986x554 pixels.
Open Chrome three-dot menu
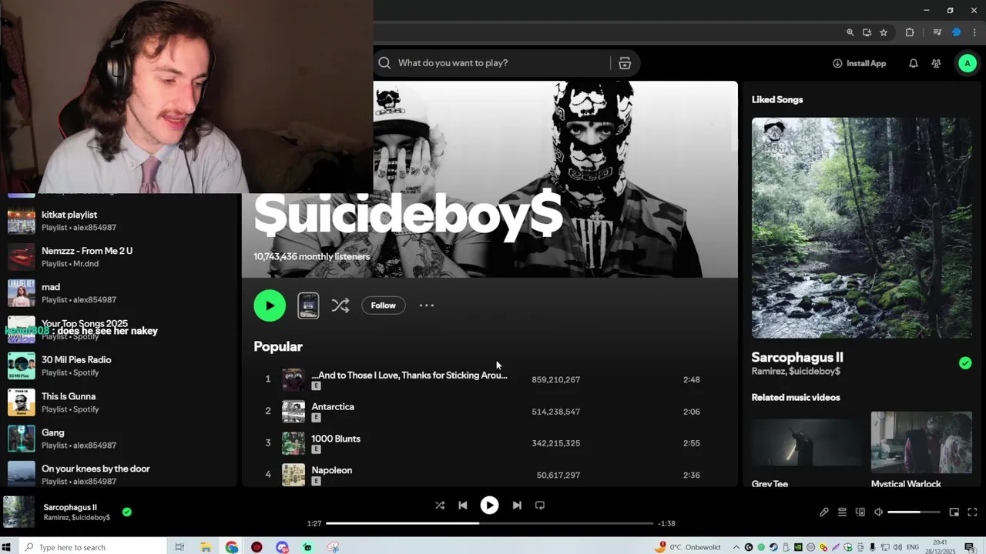(x=974, y=32)
